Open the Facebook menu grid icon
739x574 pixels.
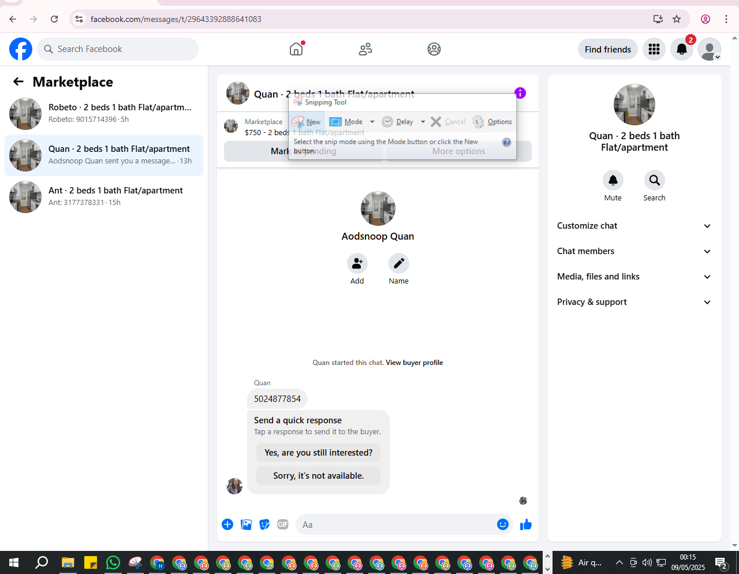point(654,49)
